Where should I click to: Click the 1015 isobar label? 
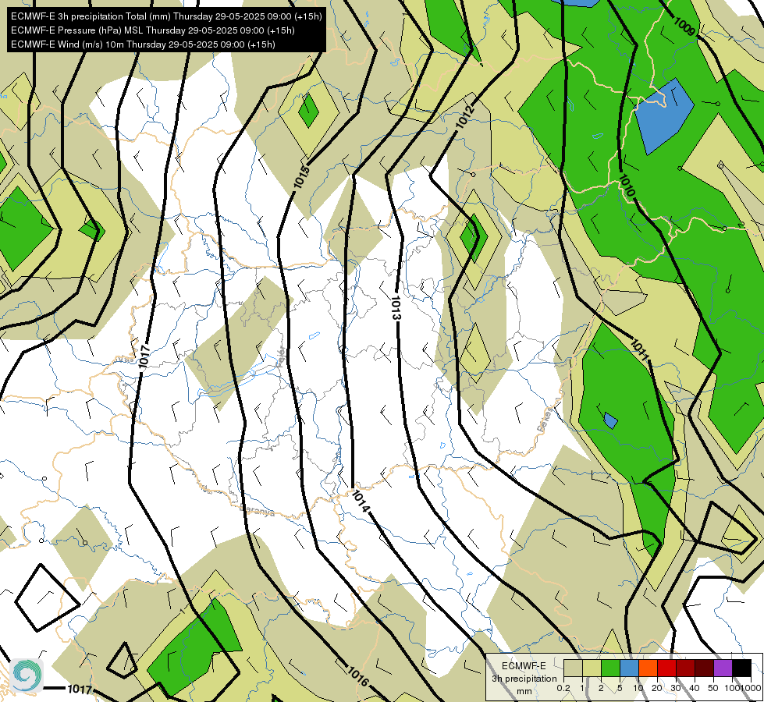point(301,177)
